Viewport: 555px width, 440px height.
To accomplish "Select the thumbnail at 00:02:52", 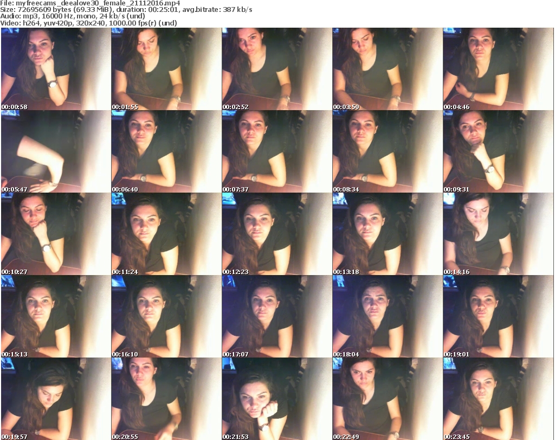I will click(x=277, y=69).
